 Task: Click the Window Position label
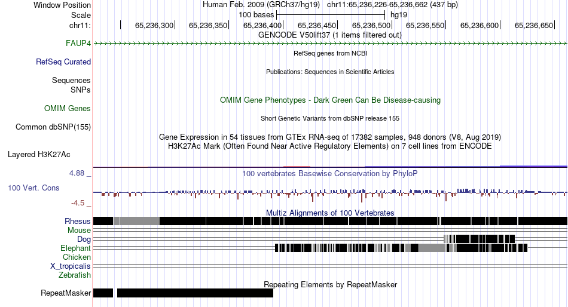(x=62, y=5)
